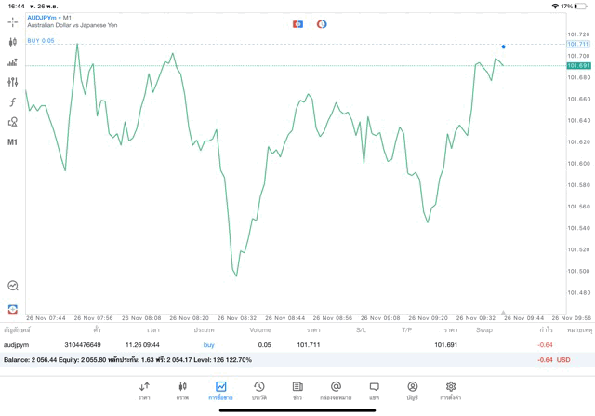
Task: Select the audjpym open buy position row
Action: pyautogui.click(x=279, y=344)
